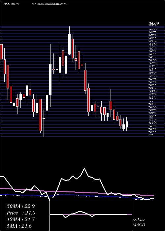This screenshot has width=165, height=231.
Task: Click the 12MA : 21.7 label
Action: click(20, 219)
